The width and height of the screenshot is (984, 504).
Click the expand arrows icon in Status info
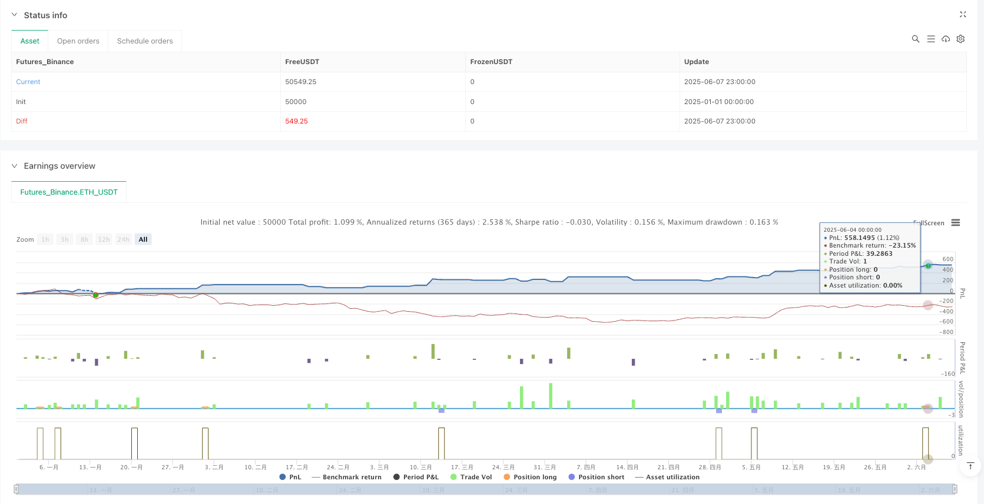pyautogui.click(x=963, y=15)
